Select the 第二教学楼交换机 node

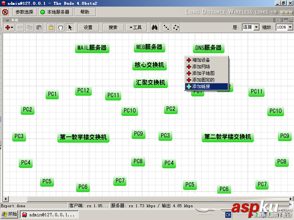(227, 137)
